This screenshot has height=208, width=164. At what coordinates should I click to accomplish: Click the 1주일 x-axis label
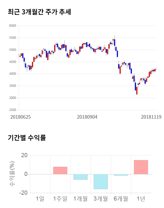coord(60,198)
